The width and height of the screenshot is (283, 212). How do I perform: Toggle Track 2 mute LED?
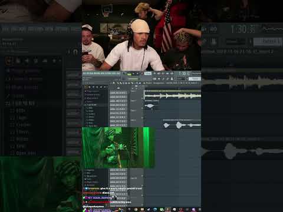[x=143, y=108]
